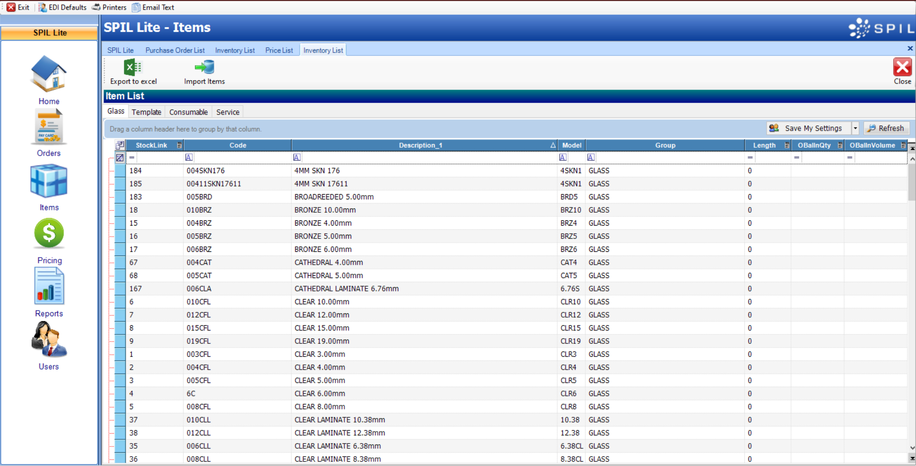Click the SPIL Lite sidebar header
The width and height of the screenshot is (916, 466).
(50, 33)
